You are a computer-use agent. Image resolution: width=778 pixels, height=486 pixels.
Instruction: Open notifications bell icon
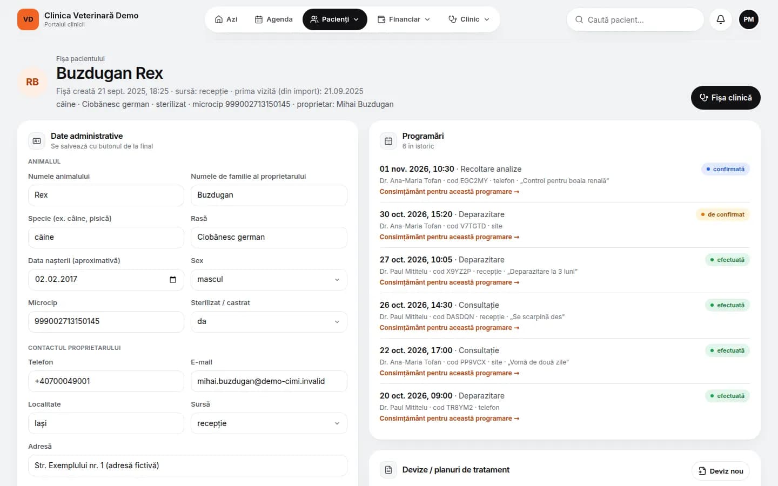pos(720,19)
